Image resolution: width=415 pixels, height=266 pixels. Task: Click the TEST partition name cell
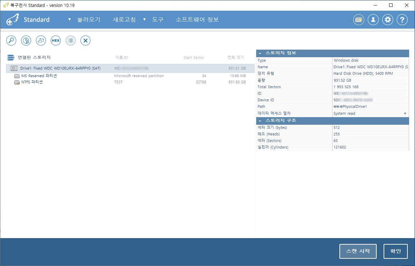pos(118,82)
